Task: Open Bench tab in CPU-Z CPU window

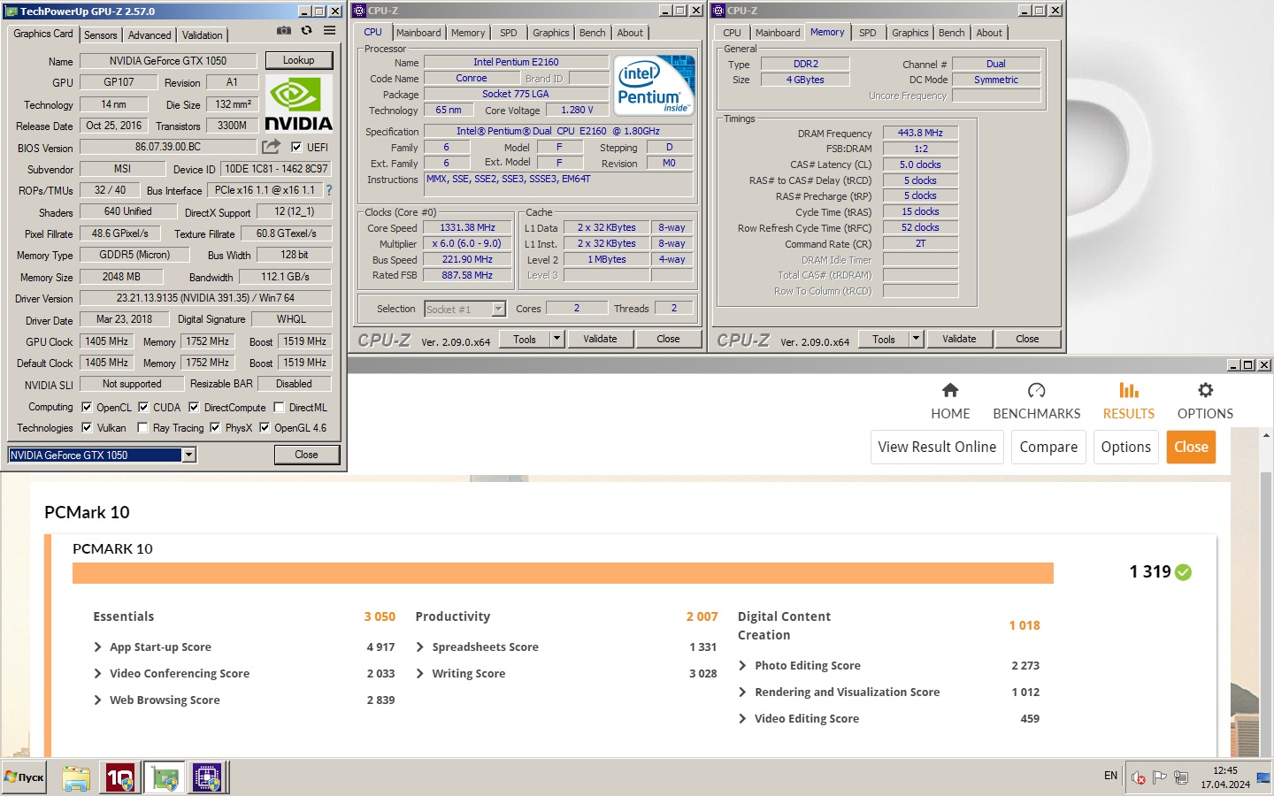Action: 593,33
